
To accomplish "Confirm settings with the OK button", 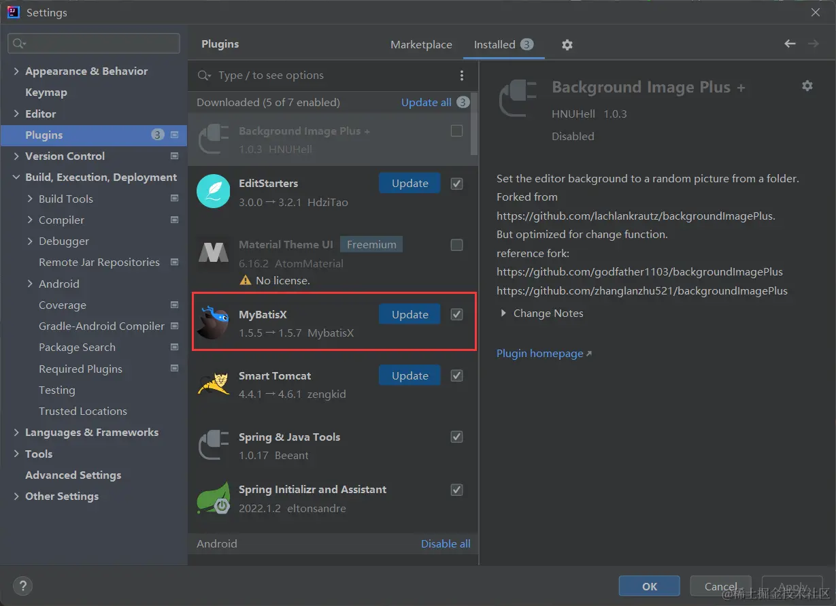I will pyautogui.click(x=650, y=586).
